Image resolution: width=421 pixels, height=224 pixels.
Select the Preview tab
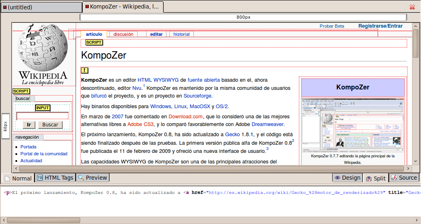[92, 178]
